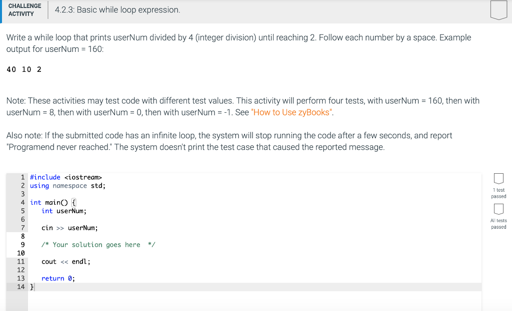
Task: Open the 'How to Use zyBooks' link
Action: point(292,112)
